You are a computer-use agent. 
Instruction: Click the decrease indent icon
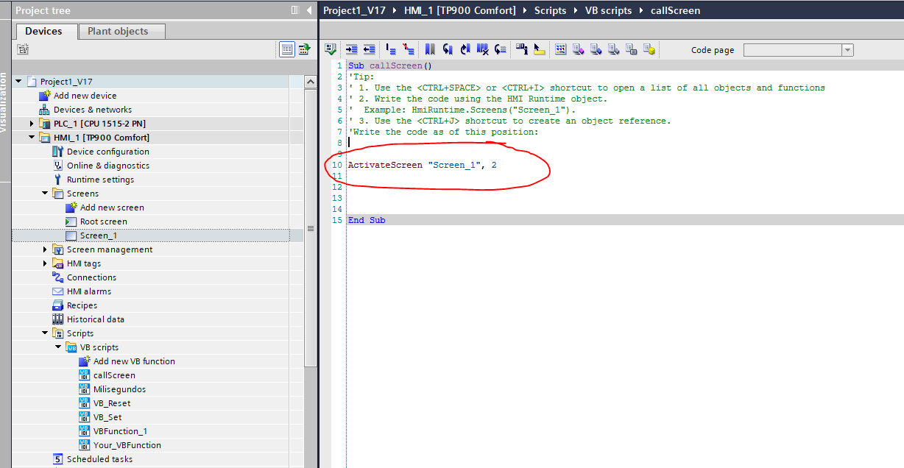[369, 49]
